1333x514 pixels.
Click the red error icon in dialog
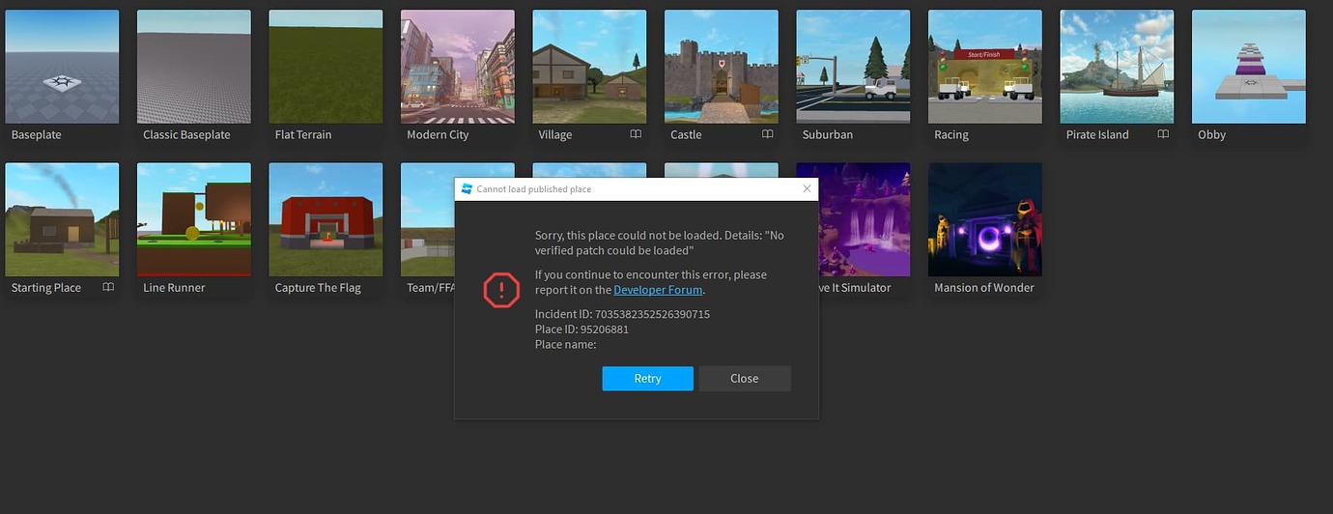[501, 290]
